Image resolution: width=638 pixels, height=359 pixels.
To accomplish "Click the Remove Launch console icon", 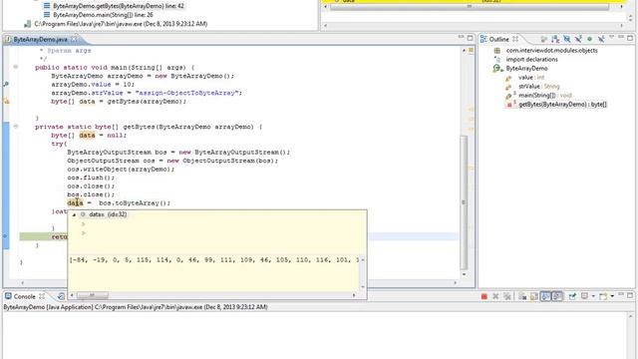I will (x=495, y=296).
